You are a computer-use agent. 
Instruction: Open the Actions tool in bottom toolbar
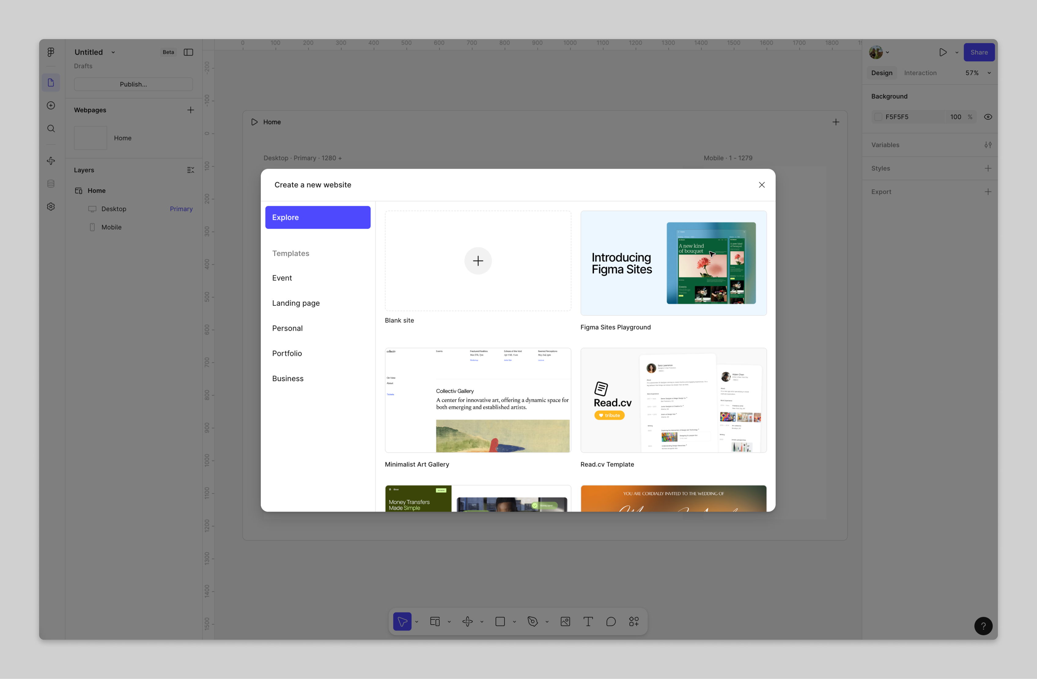point(634,622)
